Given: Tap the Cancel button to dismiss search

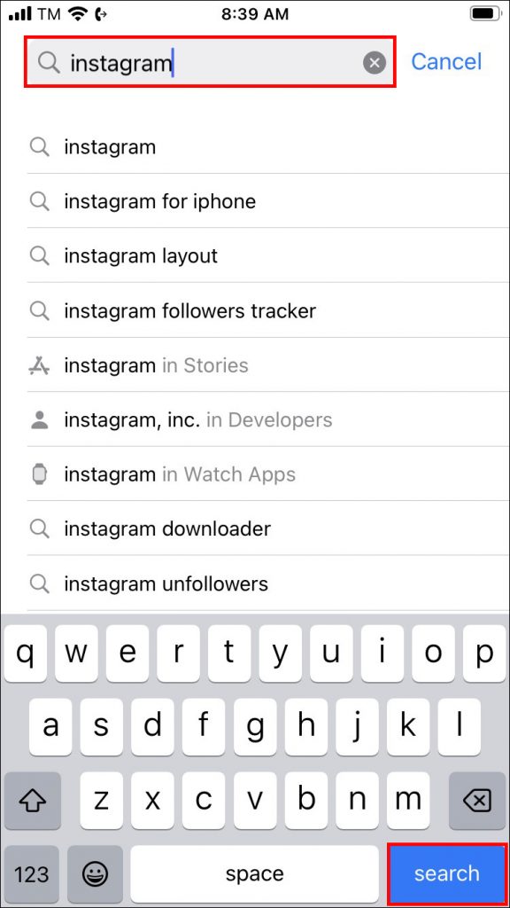Looking at the screenshot, I should [x=445, y=62].
